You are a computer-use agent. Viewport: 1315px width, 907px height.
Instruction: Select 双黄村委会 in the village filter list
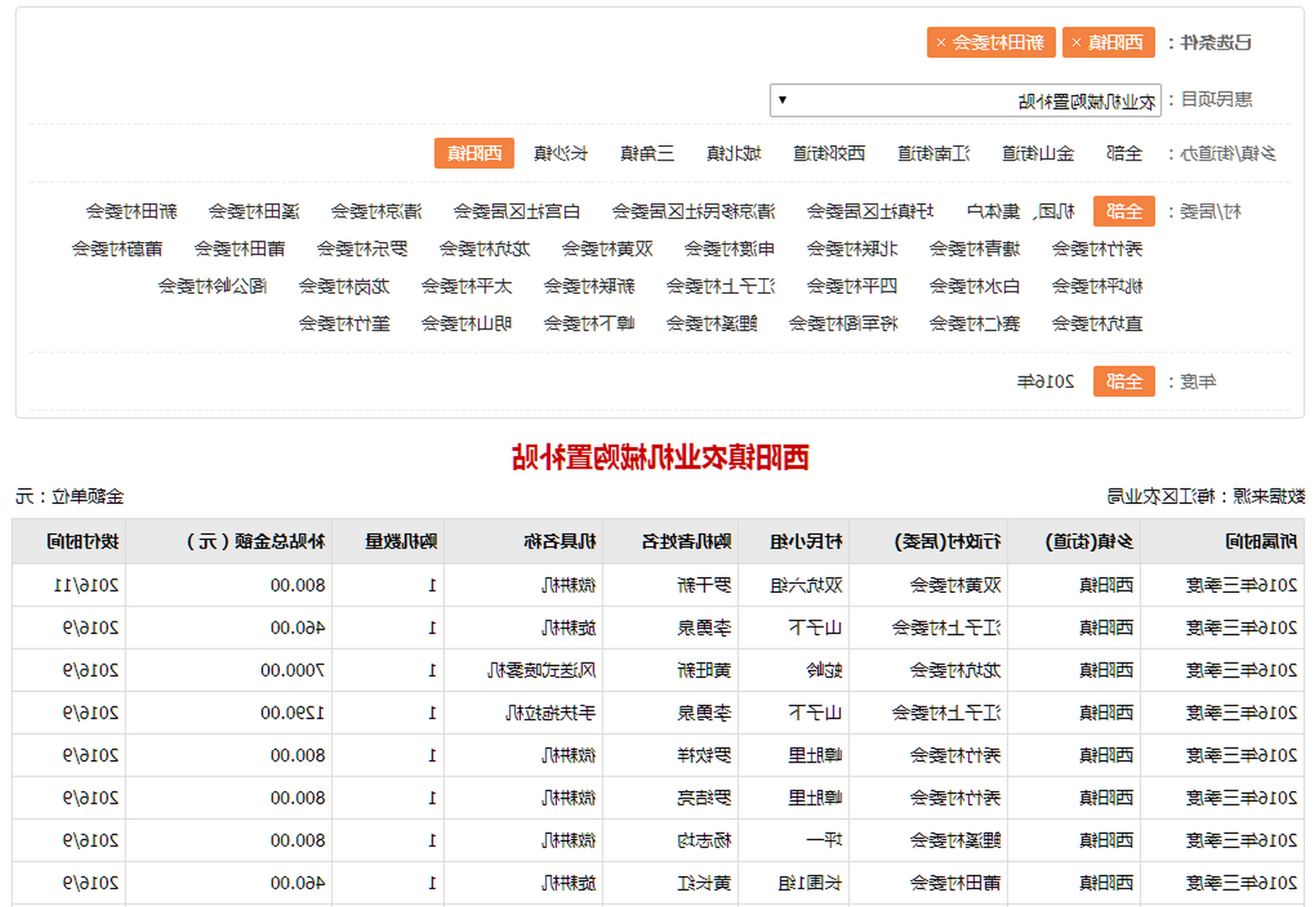[608, 249]
